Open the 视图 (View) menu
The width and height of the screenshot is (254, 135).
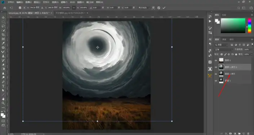click(80, 2)
